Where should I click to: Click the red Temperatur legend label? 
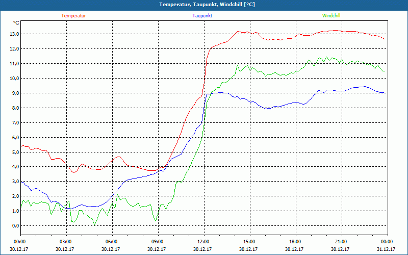click(73, 16)
